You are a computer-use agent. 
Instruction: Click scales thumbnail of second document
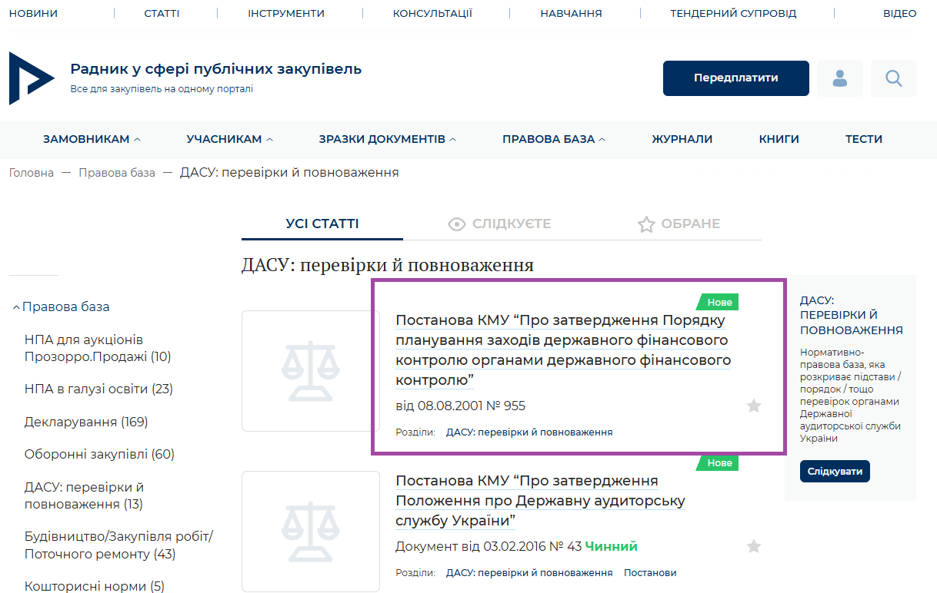[x=310, y=531]
